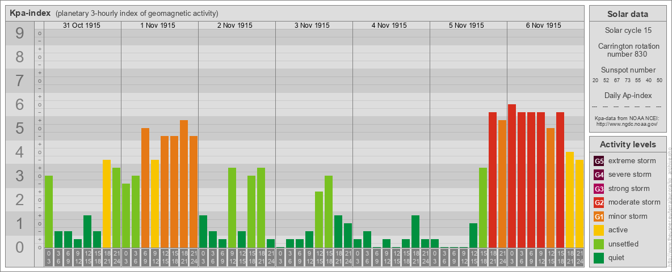Click the 'Sunspot number' label
Viewport: 672px width, 272px height.
[x=628, y=70]
